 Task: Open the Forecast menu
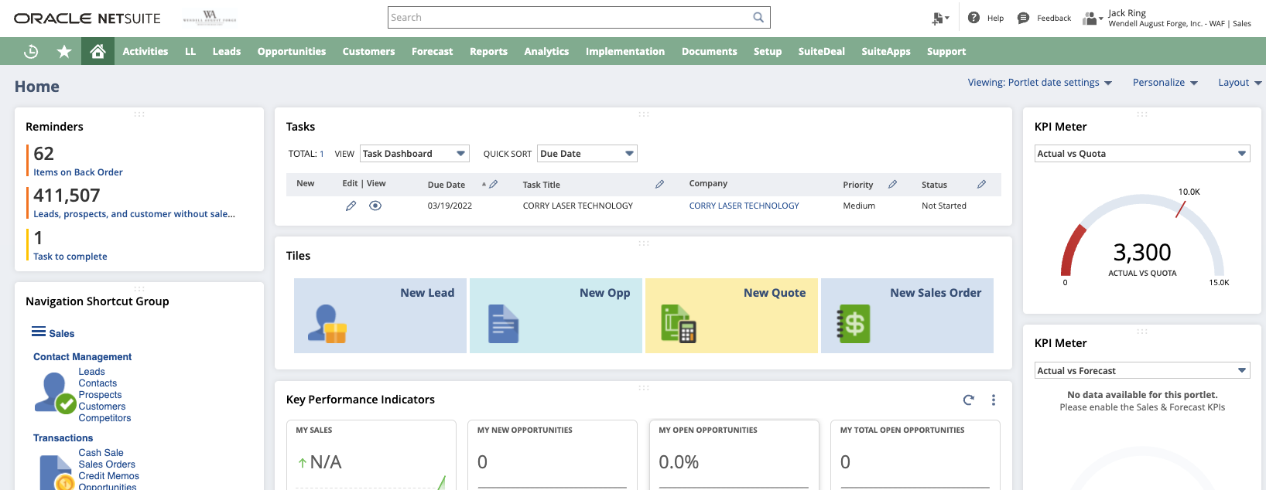point(432,51)
